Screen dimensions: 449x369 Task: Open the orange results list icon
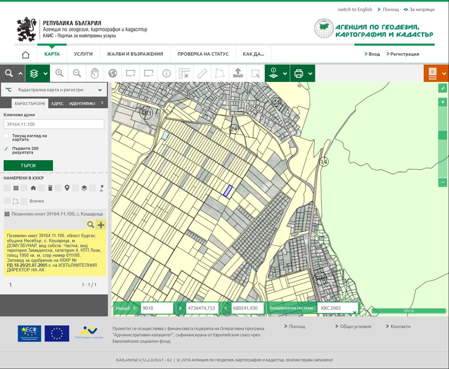[x=432, y=74]
